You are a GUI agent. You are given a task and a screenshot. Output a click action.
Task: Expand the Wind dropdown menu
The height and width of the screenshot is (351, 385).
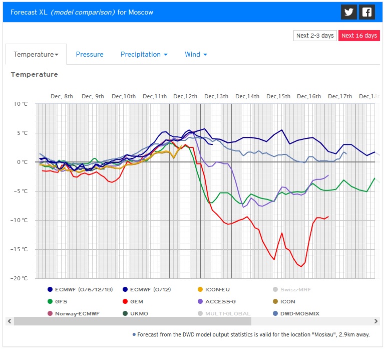[x=196, y=54]
